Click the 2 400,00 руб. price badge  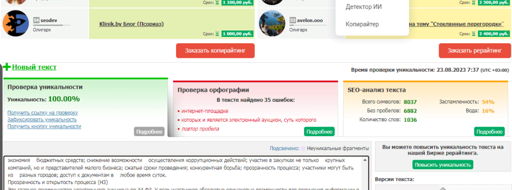[x=493, y=33]
